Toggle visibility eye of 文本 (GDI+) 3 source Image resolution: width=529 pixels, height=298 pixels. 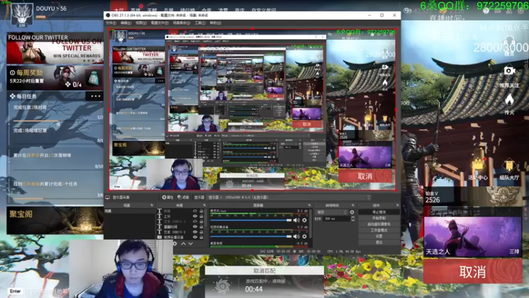(x=195, y=222)
